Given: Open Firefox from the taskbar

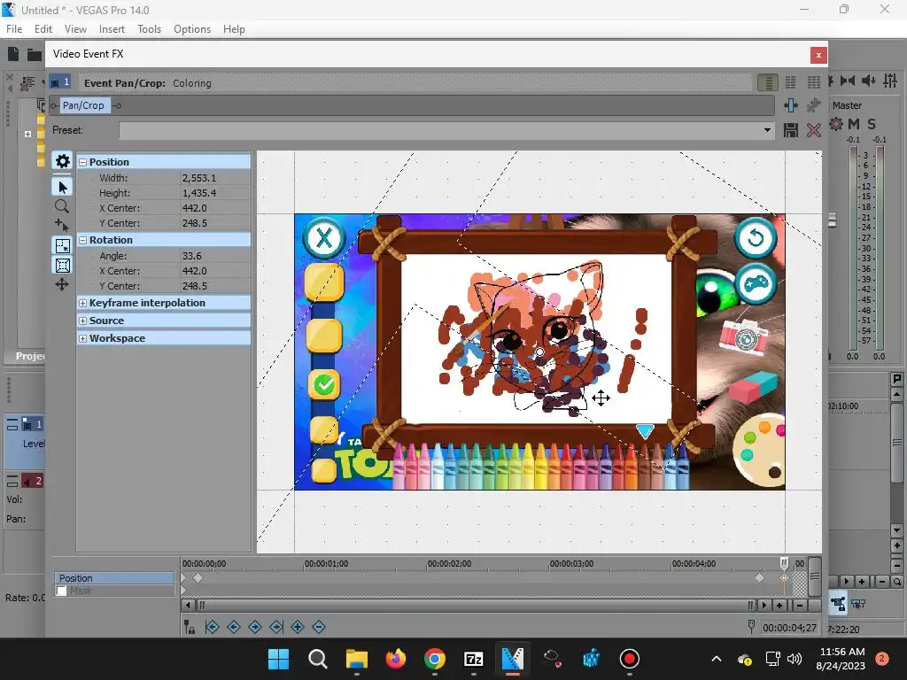Looking at the screenshot, I should [x=396, y=659].
